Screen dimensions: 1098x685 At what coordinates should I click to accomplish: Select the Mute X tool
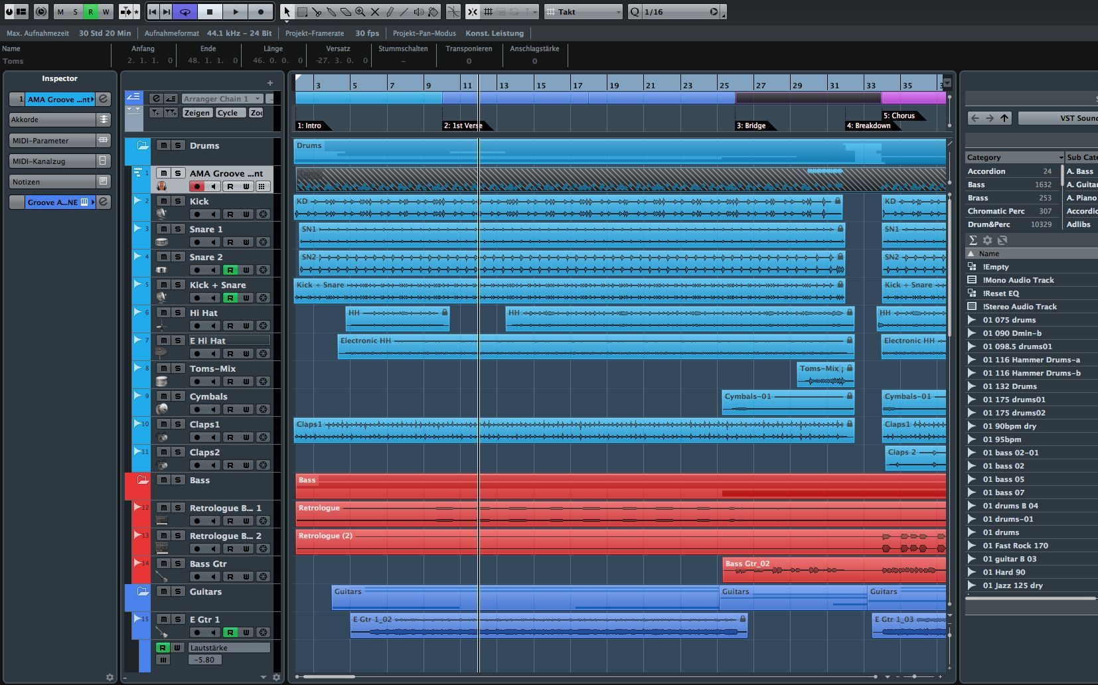coord(375,12)
